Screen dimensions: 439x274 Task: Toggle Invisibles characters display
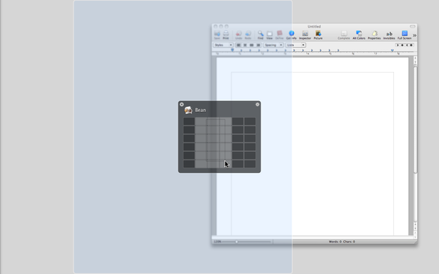pyautogui.click(x=389, y=35)
